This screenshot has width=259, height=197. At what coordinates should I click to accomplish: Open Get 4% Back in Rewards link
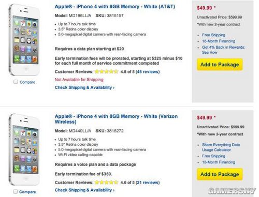click(224, 50)
